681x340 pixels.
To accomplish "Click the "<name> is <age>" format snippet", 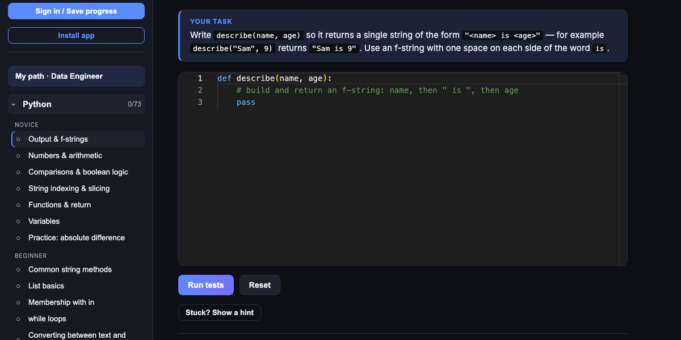I will click(503, 35).
